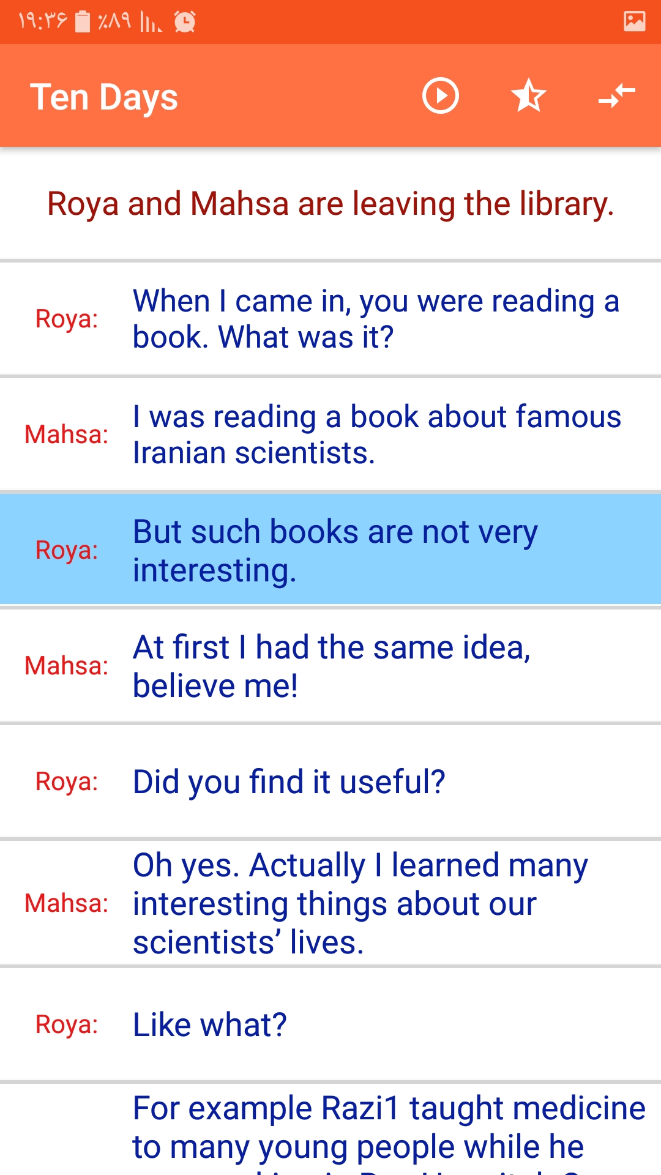Select the "Like what?" line
The height and width of the screenshot is (1175, 661).
[210, 1024]
